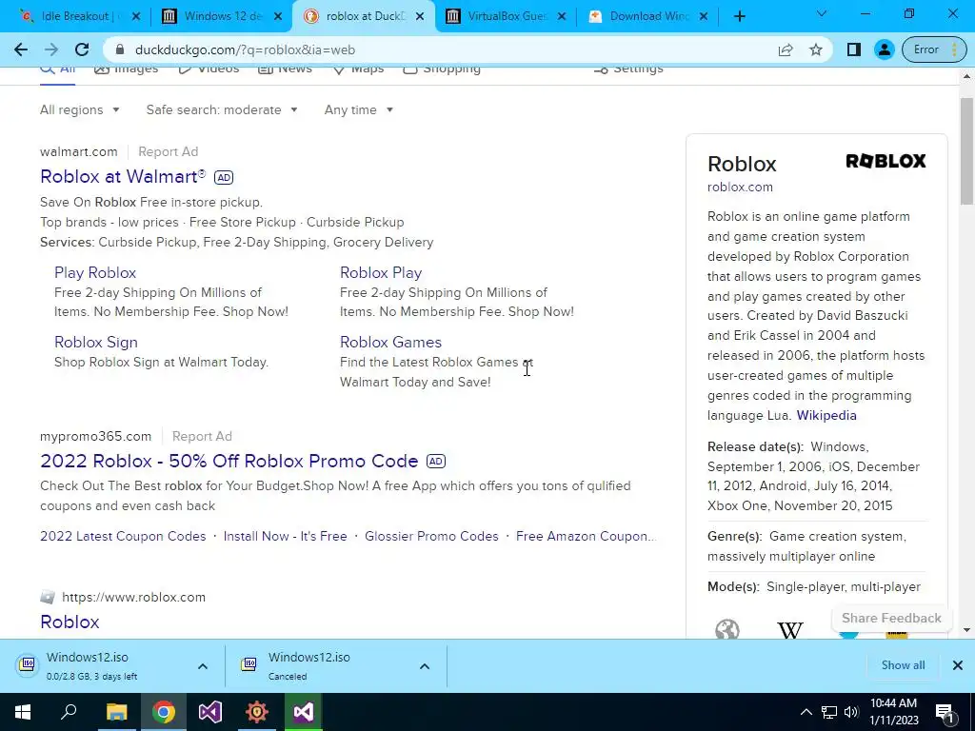Switch to the Windows 12 tab
975x731 pixels.
click(221, 16)
